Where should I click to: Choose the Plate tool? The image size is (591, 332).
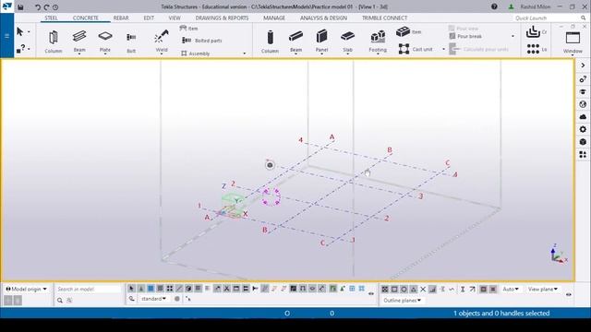[105, 41]
